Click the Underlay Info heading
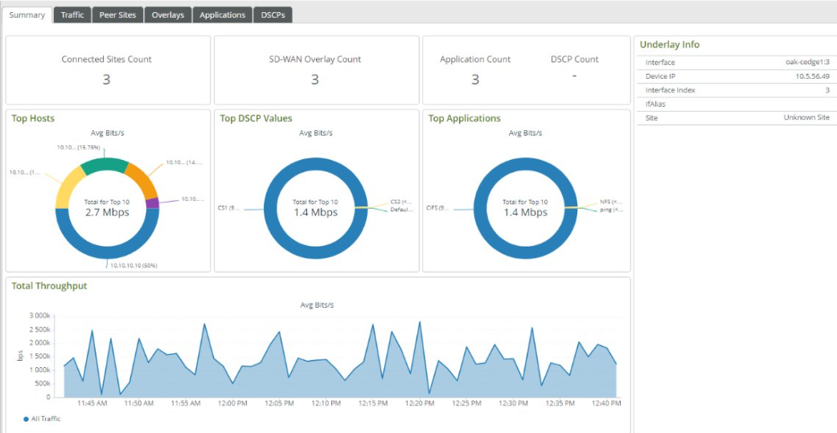The height and width of the screenshot is (433, 837). pos(670,45)
